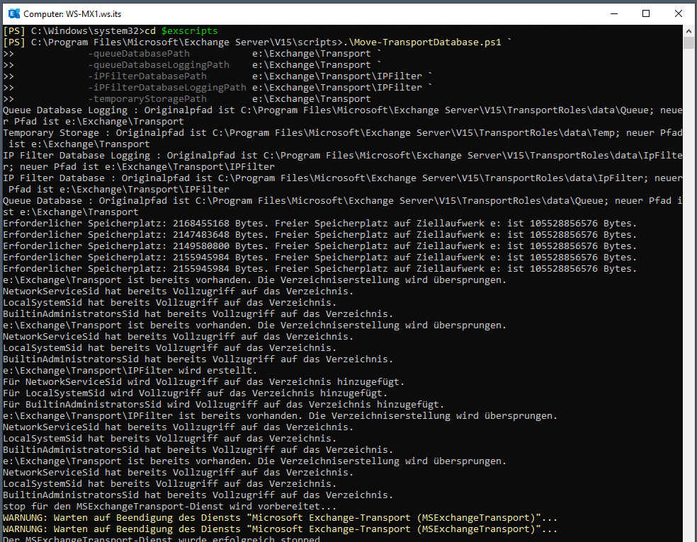Click the first yellow 'WARNUNG:' line
This screenshot has width=697, height=542.
tap(280, 517)
